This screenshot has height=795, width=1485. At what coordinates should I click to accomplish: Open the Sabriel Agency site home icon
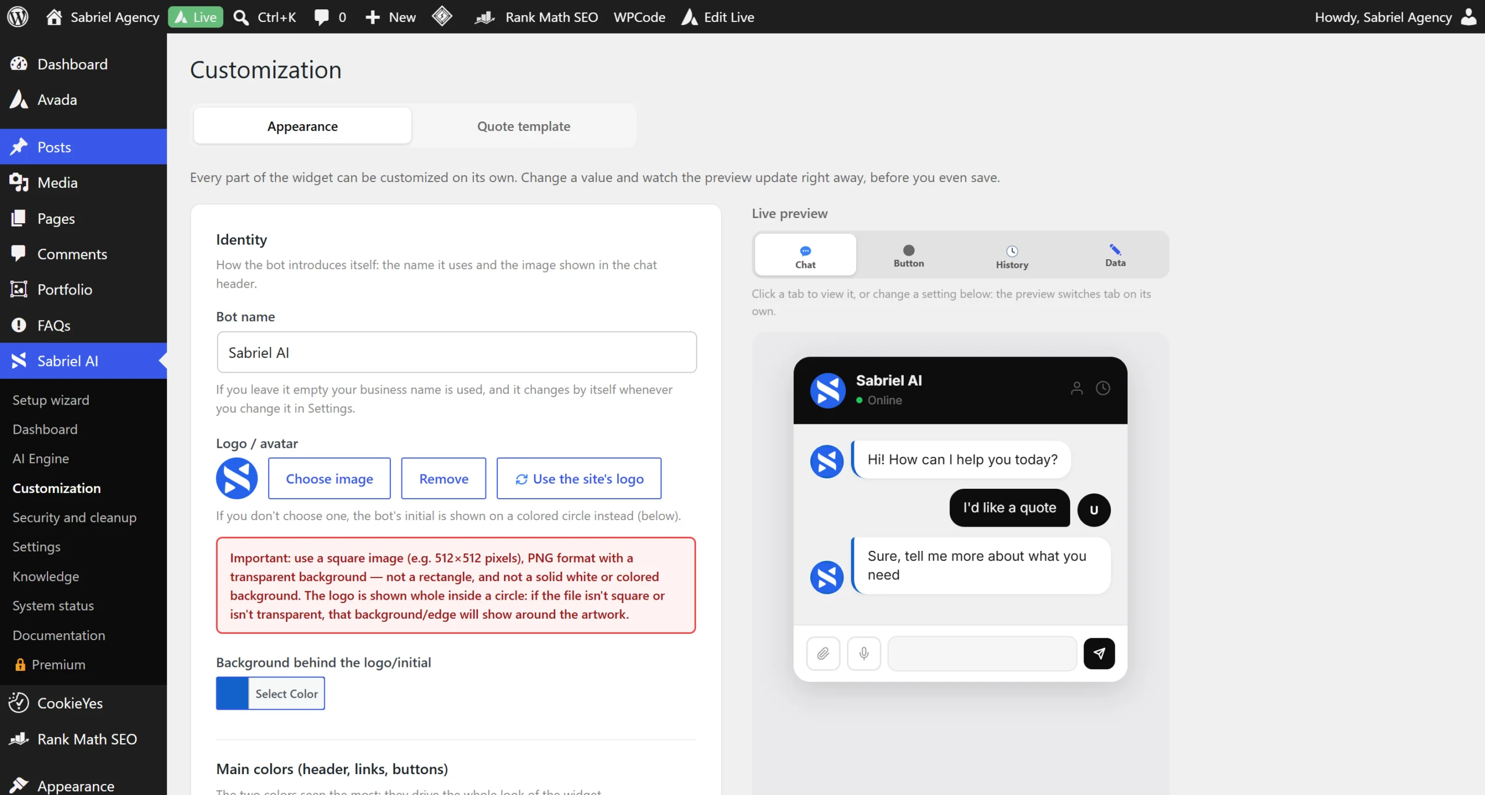point(54,17)
